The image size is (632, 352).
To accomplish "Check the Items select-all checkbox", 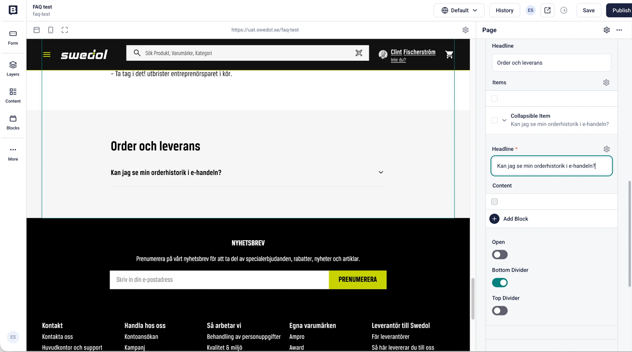I will (495, 98).
